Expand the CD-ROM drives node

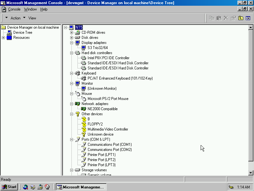pyautogui.click(x=71, y=32)
